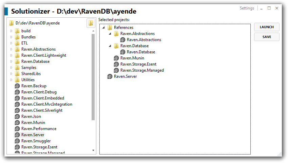Image resolution: width=288 pixels, height=163 pixels.
Task: Collapse Raven.Abstractions folder in selected projects
Action: point(110,34)
